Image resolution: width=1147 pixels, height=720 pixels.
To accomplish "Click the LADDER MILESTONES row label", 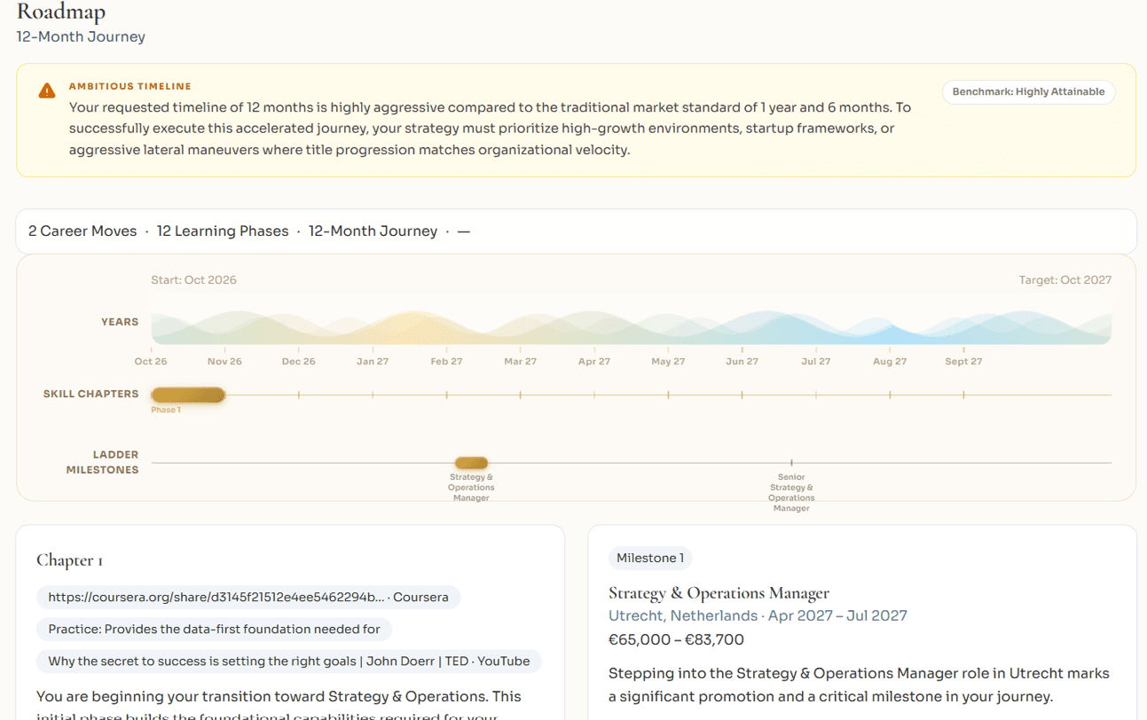I will (102, 463).
